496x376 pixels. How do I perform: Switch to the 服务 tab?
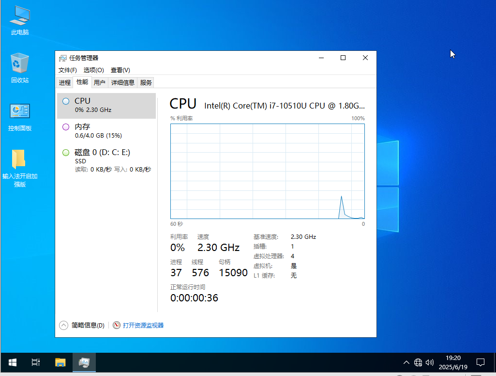[x=146, y=83]
